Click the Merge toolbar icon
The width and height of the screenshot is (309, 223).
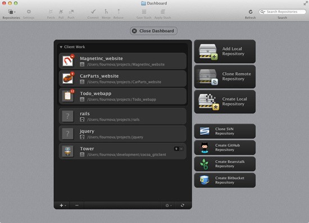click(x=106, y=12)
